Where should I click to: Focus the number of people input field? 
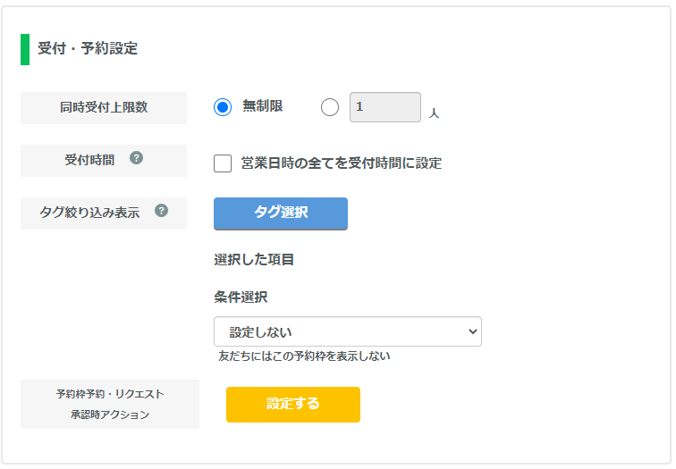[385, 107]
